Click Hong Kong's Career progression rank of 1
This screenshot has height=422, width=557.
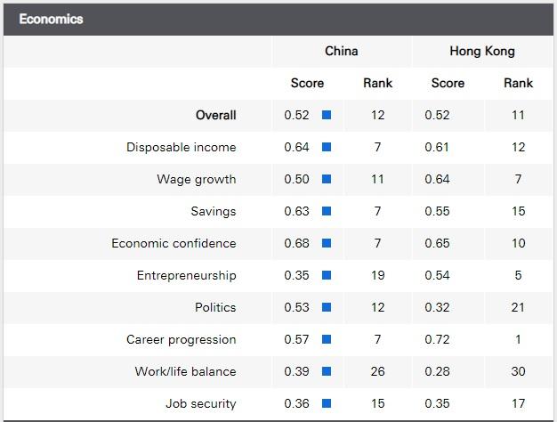click(x=518, y=339)
